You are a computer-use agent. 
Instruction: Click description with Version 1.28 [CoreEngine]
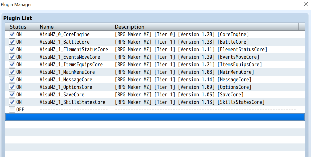[x=182, y=34]
